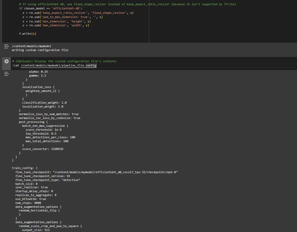This screenshot has height=232, width=297.
Task: Click 'normalize_loss_by_num_matches: true' line
Action: (x=49, y=114)
